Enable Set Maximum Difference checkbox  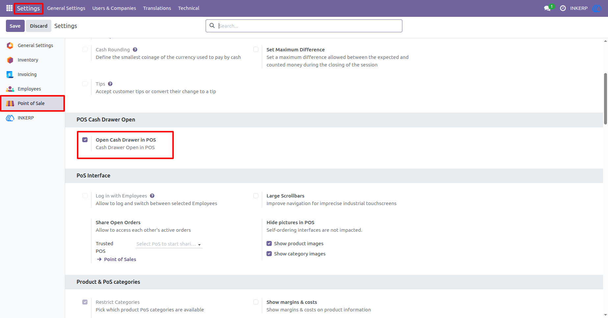[x=256, y=50]
